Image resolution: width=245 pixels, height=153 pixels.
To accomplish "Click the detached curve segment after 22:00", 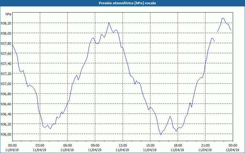I will [x=224, y=25].
